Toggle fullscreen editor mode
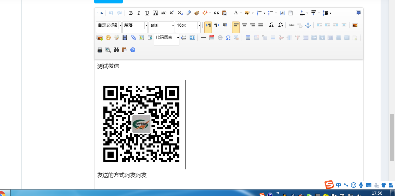This screenshot has height=196, width=395. [358, 13]
